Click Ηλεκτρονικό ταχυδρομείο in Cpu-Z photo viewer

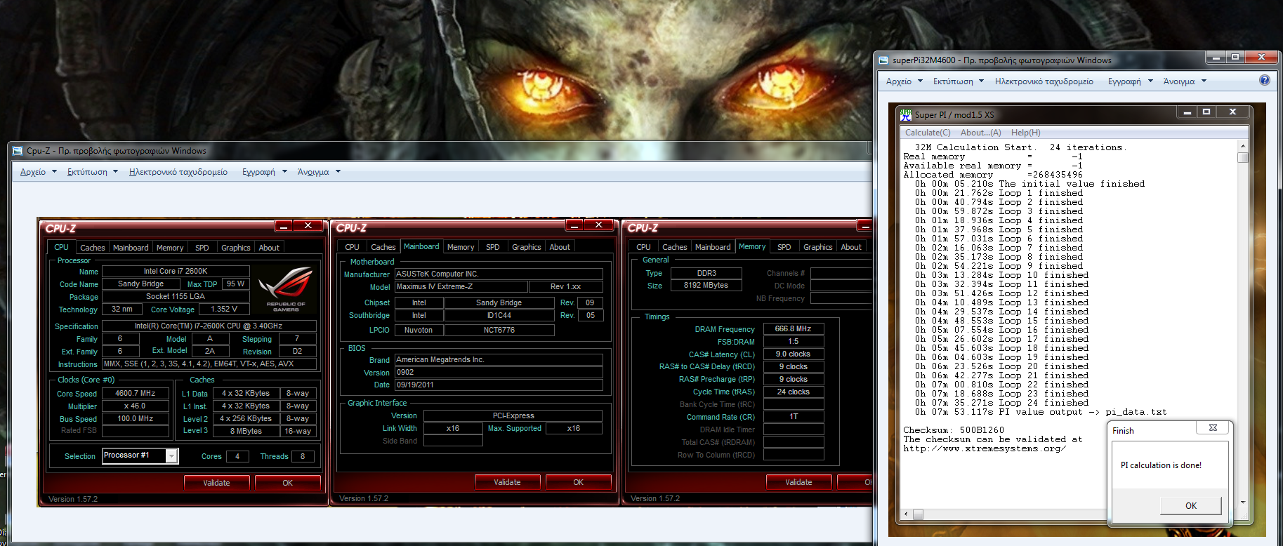point(178,172)
